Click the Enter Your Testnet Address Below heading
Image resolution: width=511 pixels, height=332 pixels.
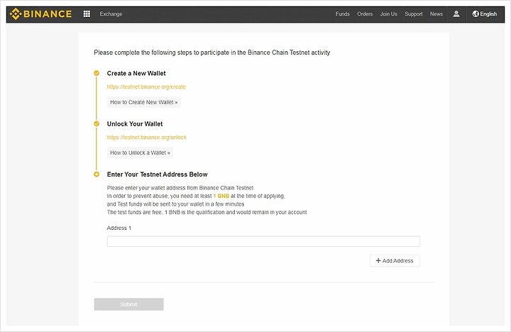[x=157, y=175]
